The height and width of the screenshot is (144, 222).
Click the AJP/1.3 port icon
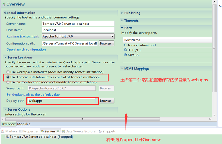click(x=125, y=55)
